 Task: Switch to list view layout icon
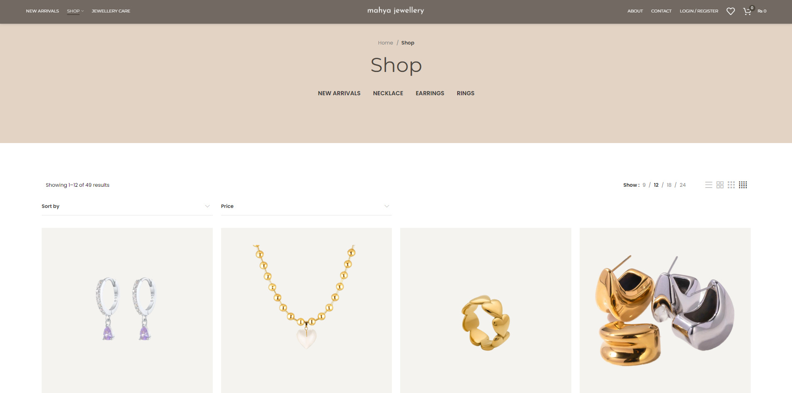pos(709,185)
